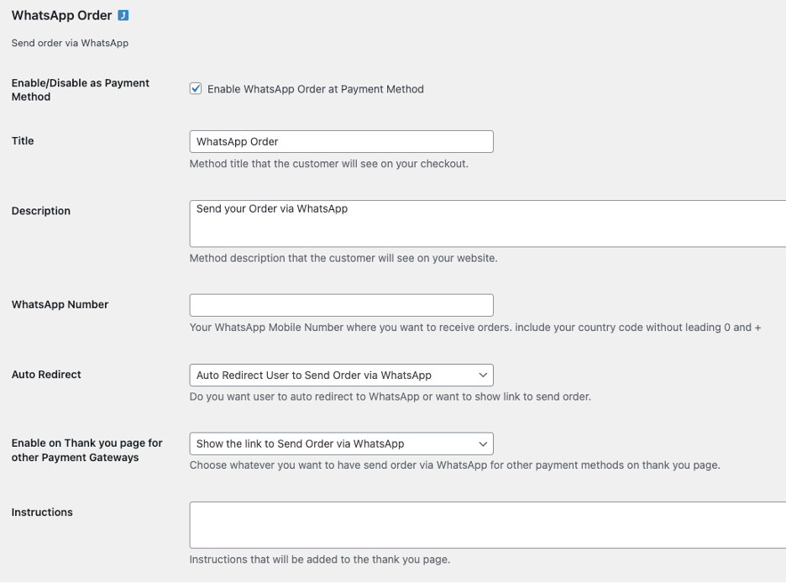The height and width of the screenshot is (583, 786).
Task: Uncheck Enable WhatsApp Order at Payment Method
Action: point(196,89)
